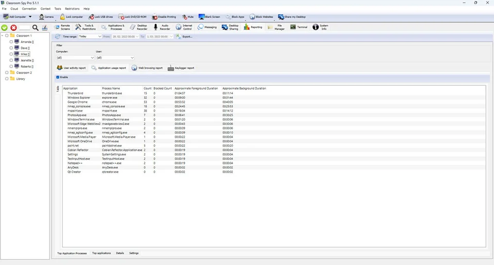Open the System Info panel
This screenshot has width=494, height=265.
point(321,27)
